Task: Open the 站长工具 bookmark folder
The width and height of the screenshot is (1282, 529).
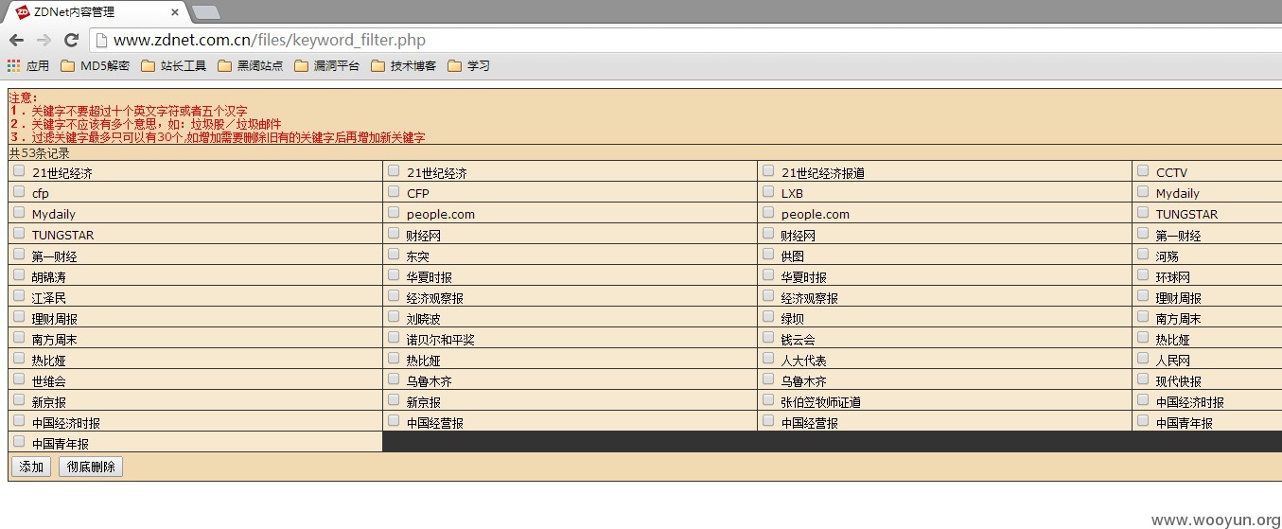Action: [174, 66]
